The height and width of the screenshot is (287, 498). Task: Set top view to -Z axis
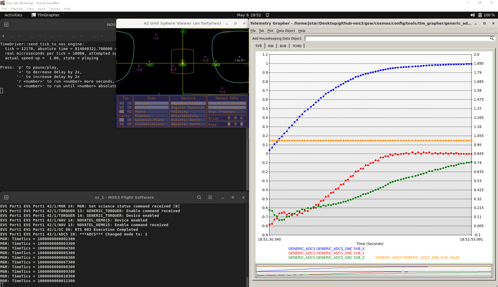pos(129,112)
